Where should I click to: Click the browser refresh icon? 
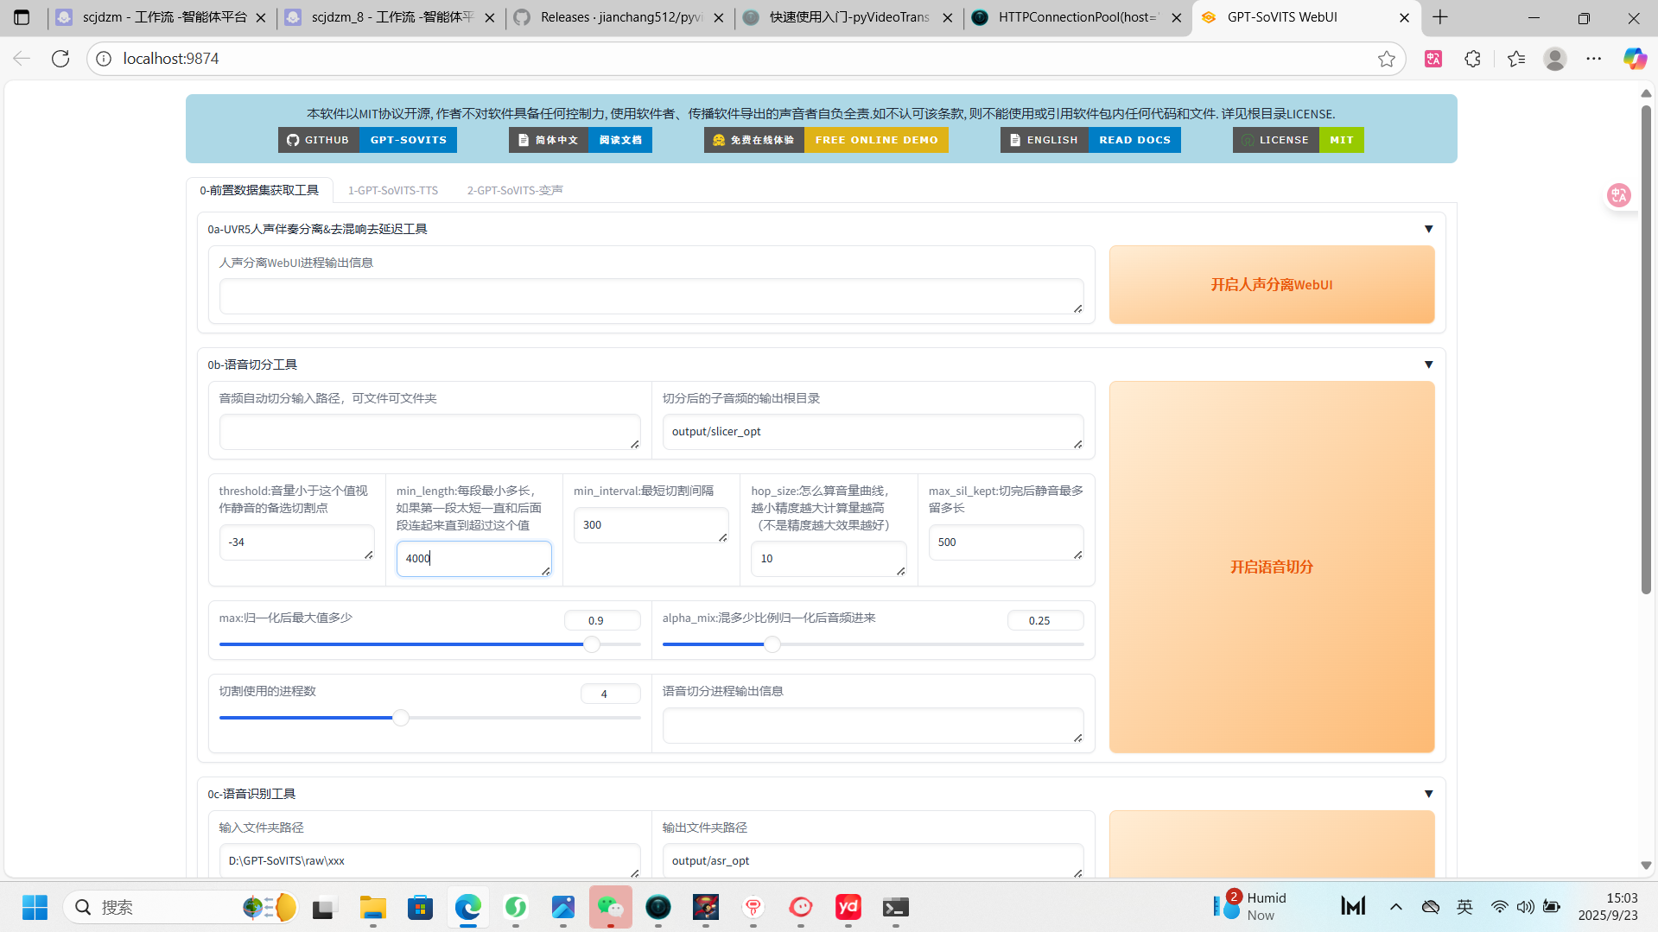click(60, 59)
